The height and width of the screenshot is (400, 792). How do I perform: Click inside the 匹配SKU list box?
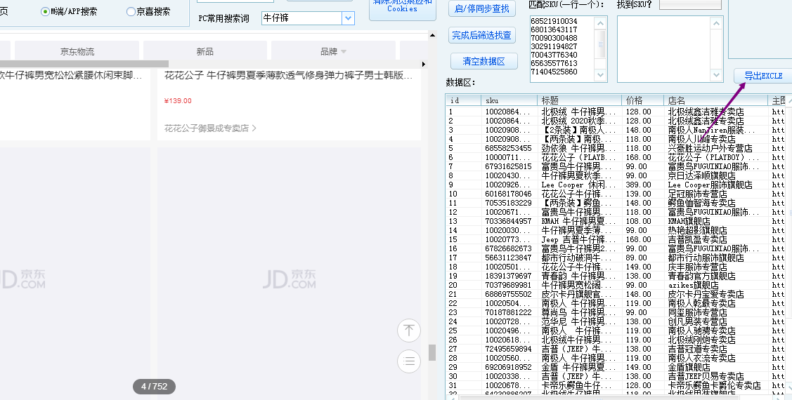563,49
